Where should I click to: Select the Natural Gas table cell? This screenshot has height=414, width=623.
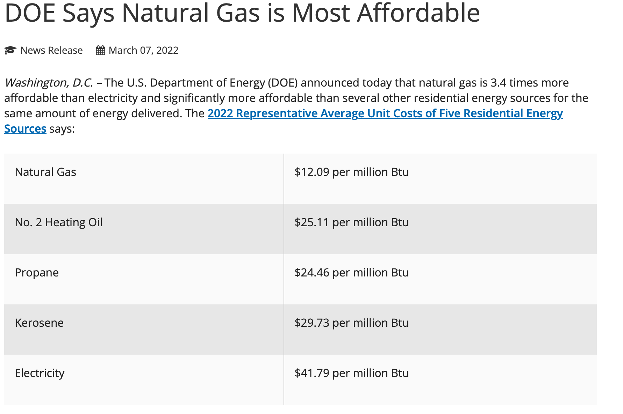pyautogui.click(x=45, y=172)
